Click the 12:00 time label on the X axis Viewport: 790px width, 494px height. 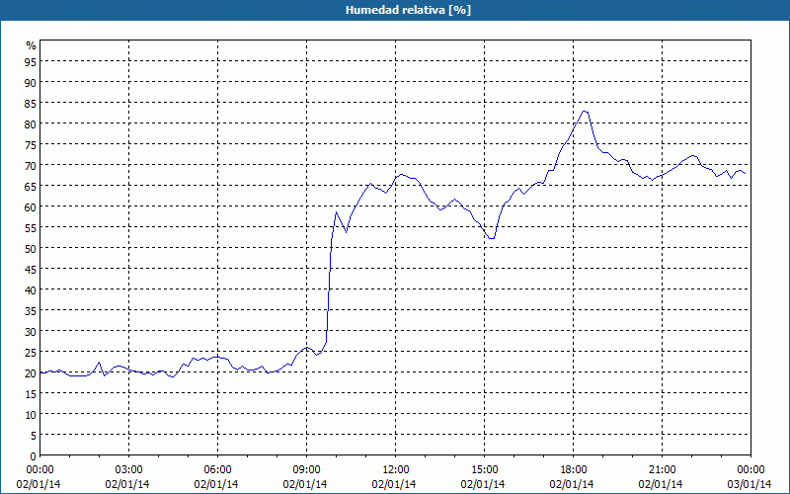click(x=396, y=470)
